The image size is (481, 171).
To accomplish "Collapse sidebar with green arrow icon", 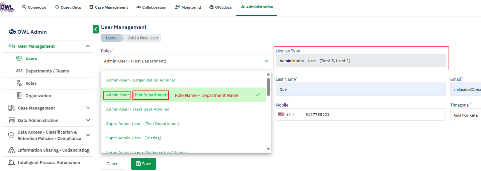I will point(96,29).
